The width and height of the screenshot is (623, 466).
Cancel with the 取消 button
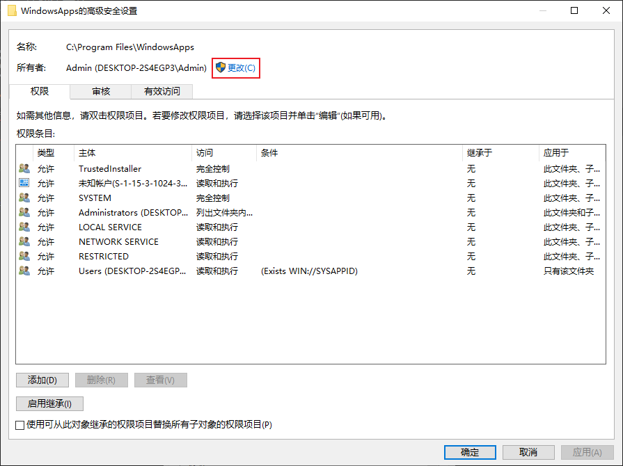click(528, 452)
